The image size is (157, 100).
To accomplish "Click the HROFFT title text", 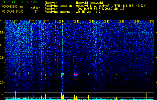I will [x=15, y=2].
